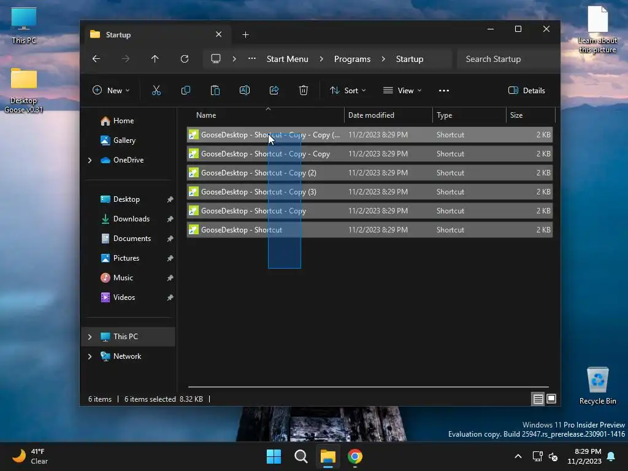Click the PC monitor icon in address bar

tap(216, 59)
